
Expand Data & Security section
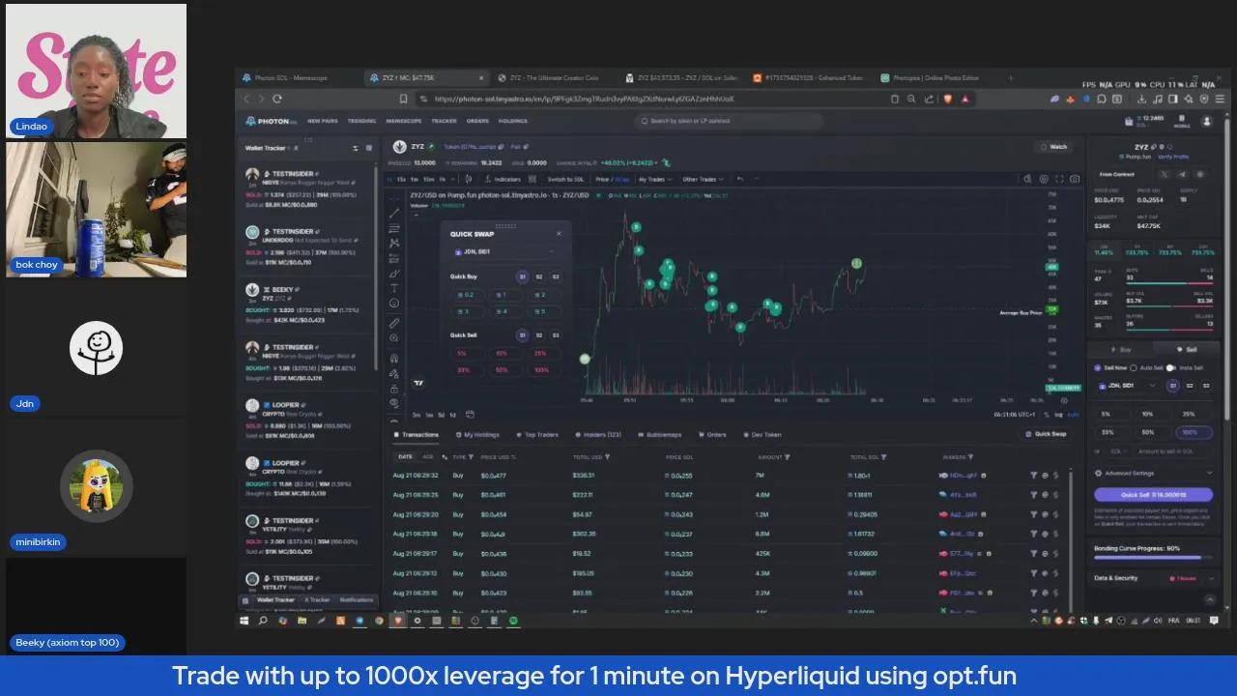coord(1154,578)
